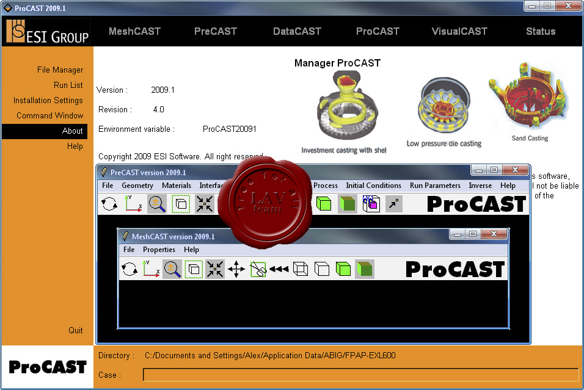
Task: Click the Case input field
Action: pyautogui.click(x=360, y=375)
